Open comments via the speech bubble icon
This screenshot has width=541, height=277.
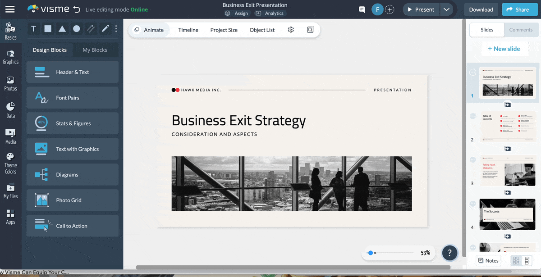(x=362, y=9)
